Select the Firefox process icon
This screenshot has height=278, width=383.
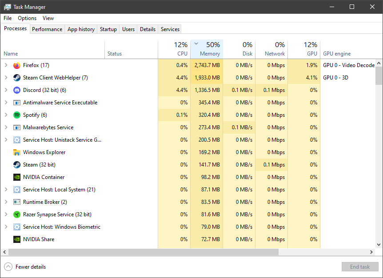coord(16,65)
